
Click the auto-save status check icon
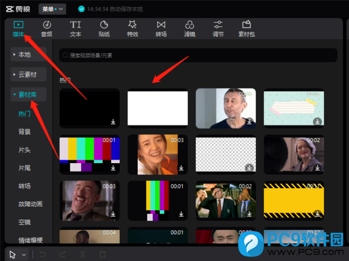click(81, 9)
